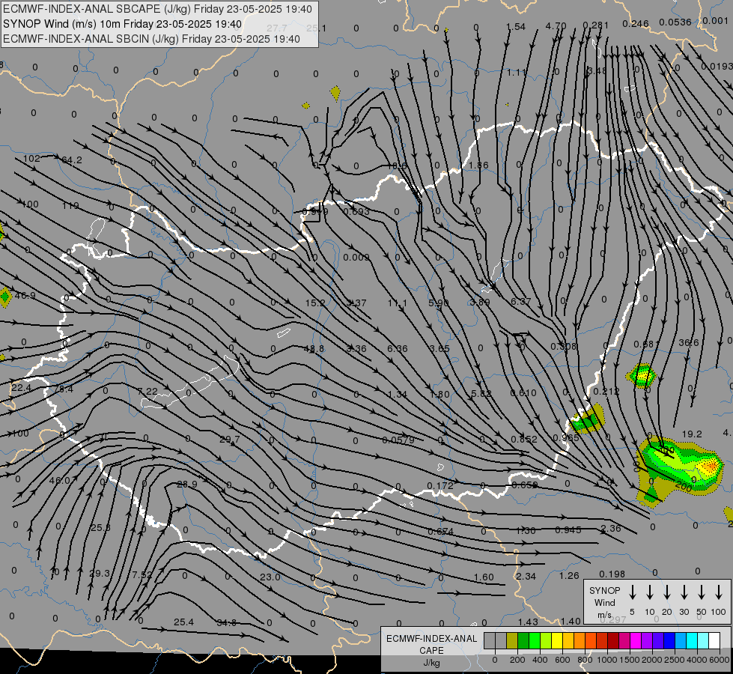Click the map value 64.2
Screen dimensions: 733x674
(72, 160)
